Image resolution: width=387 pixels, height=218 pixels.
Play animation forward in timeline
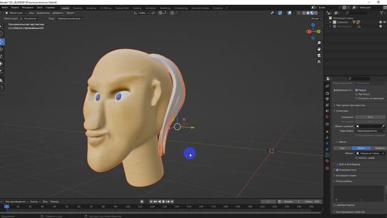(x=164, y=202)
